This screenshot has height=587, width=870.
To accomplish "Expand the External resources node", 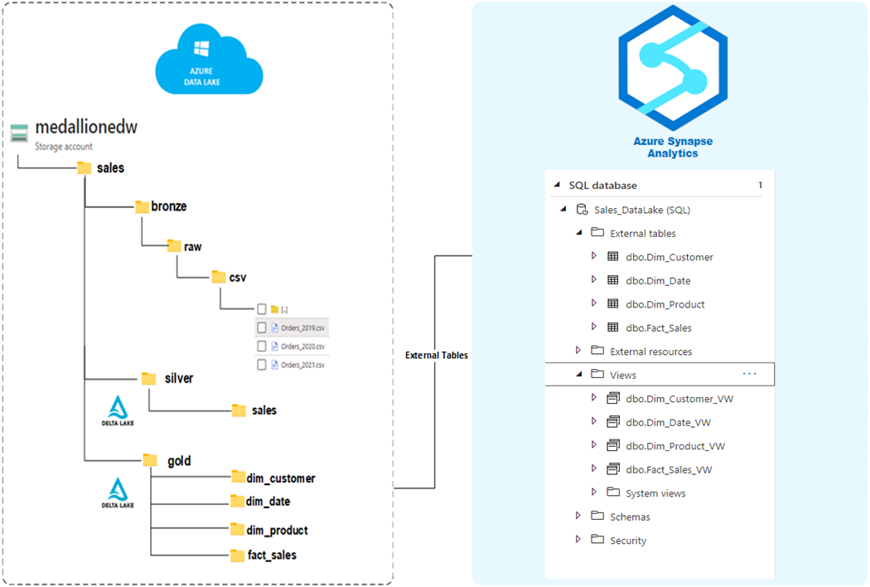I will tap(578, 351).
